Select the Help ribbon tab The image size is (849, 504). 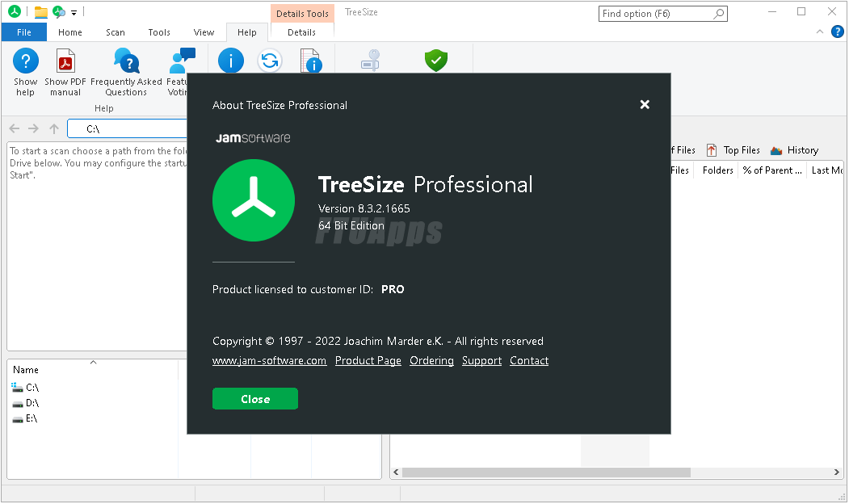pyautogui.click(x=247, y=32)
